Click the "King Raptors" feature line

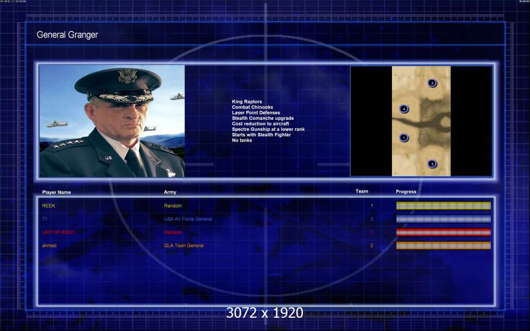[247, 102]
